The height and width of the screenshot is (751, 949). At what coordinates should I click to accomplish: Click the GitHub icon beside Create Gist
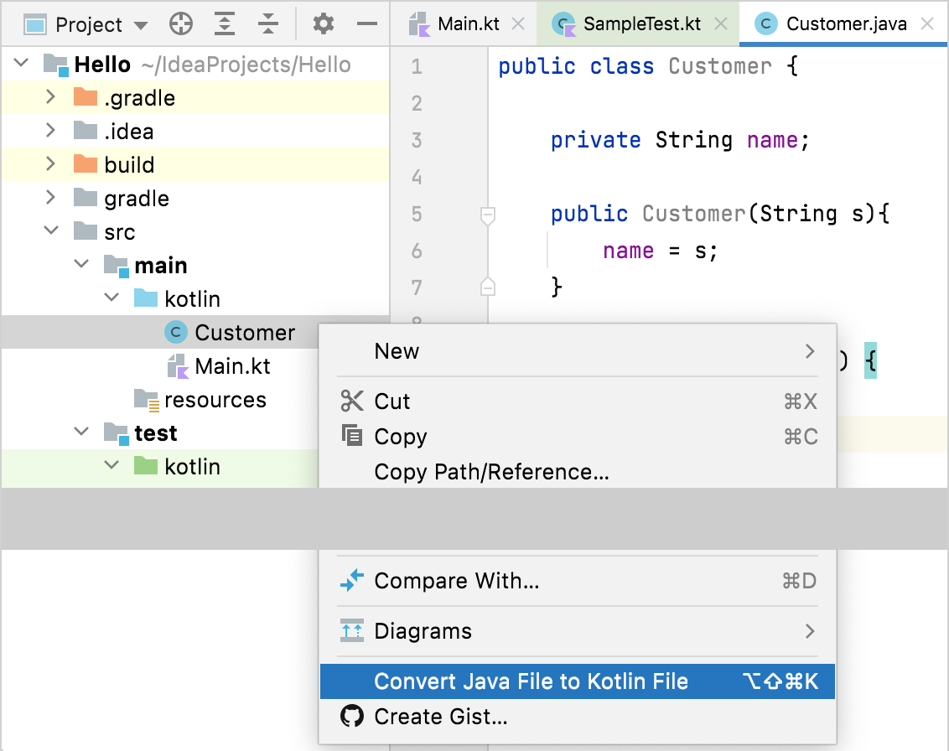352,717
